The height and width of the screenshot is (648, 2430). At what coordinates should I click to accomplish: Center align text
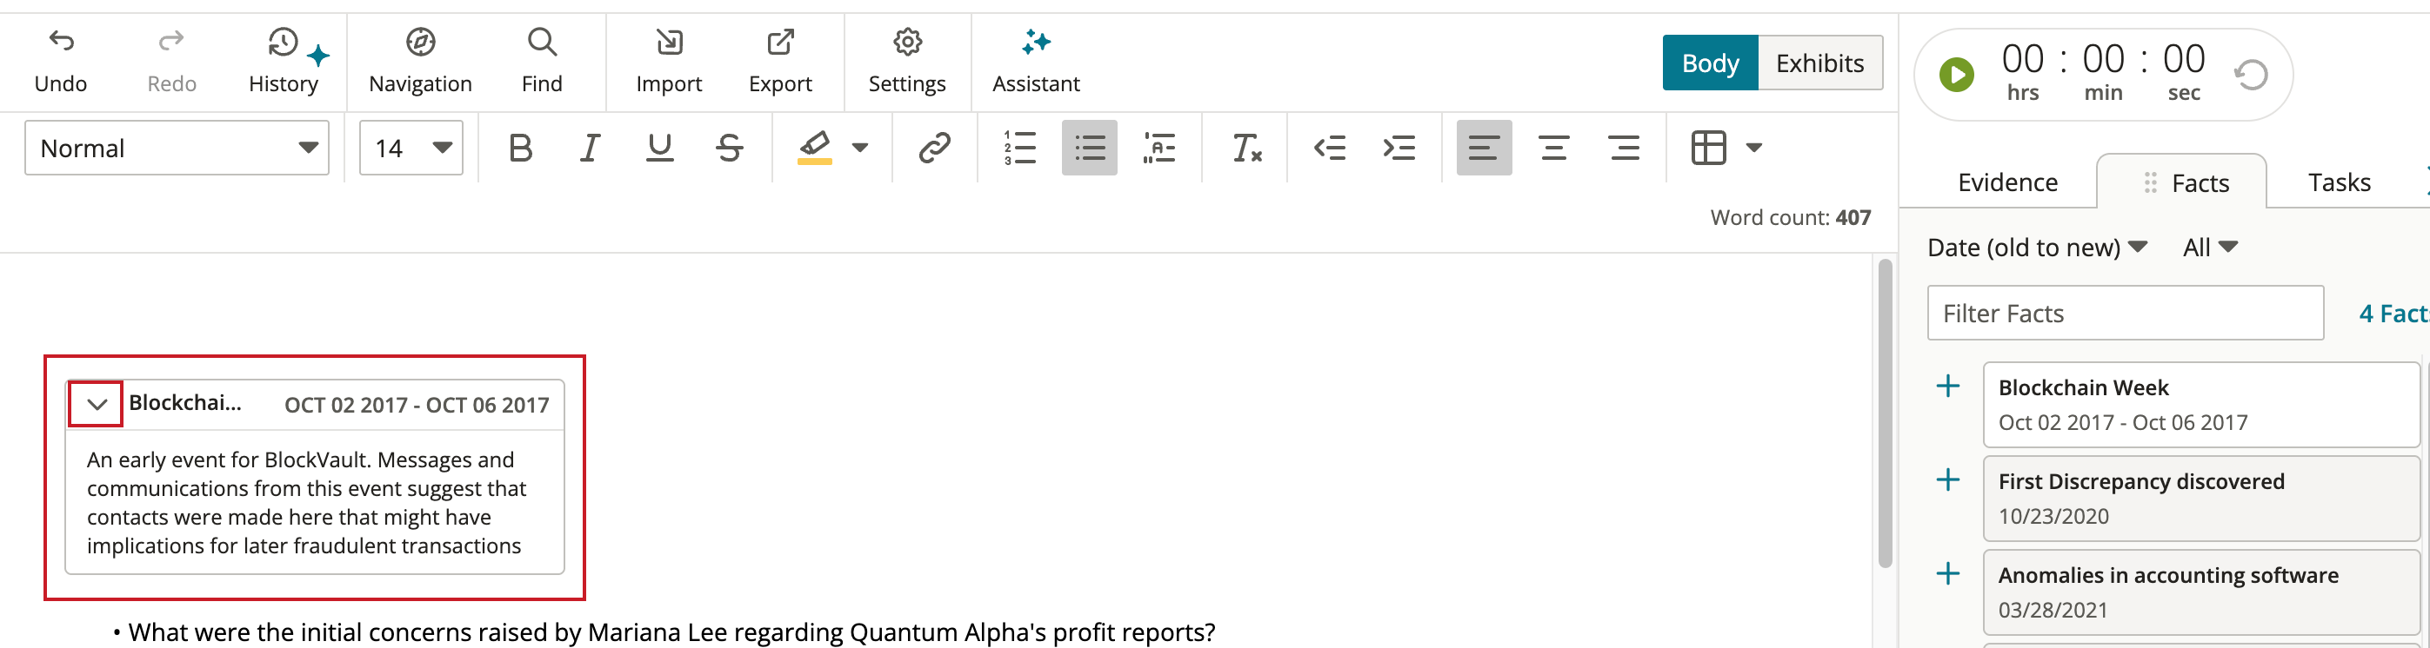[1553, 148]
